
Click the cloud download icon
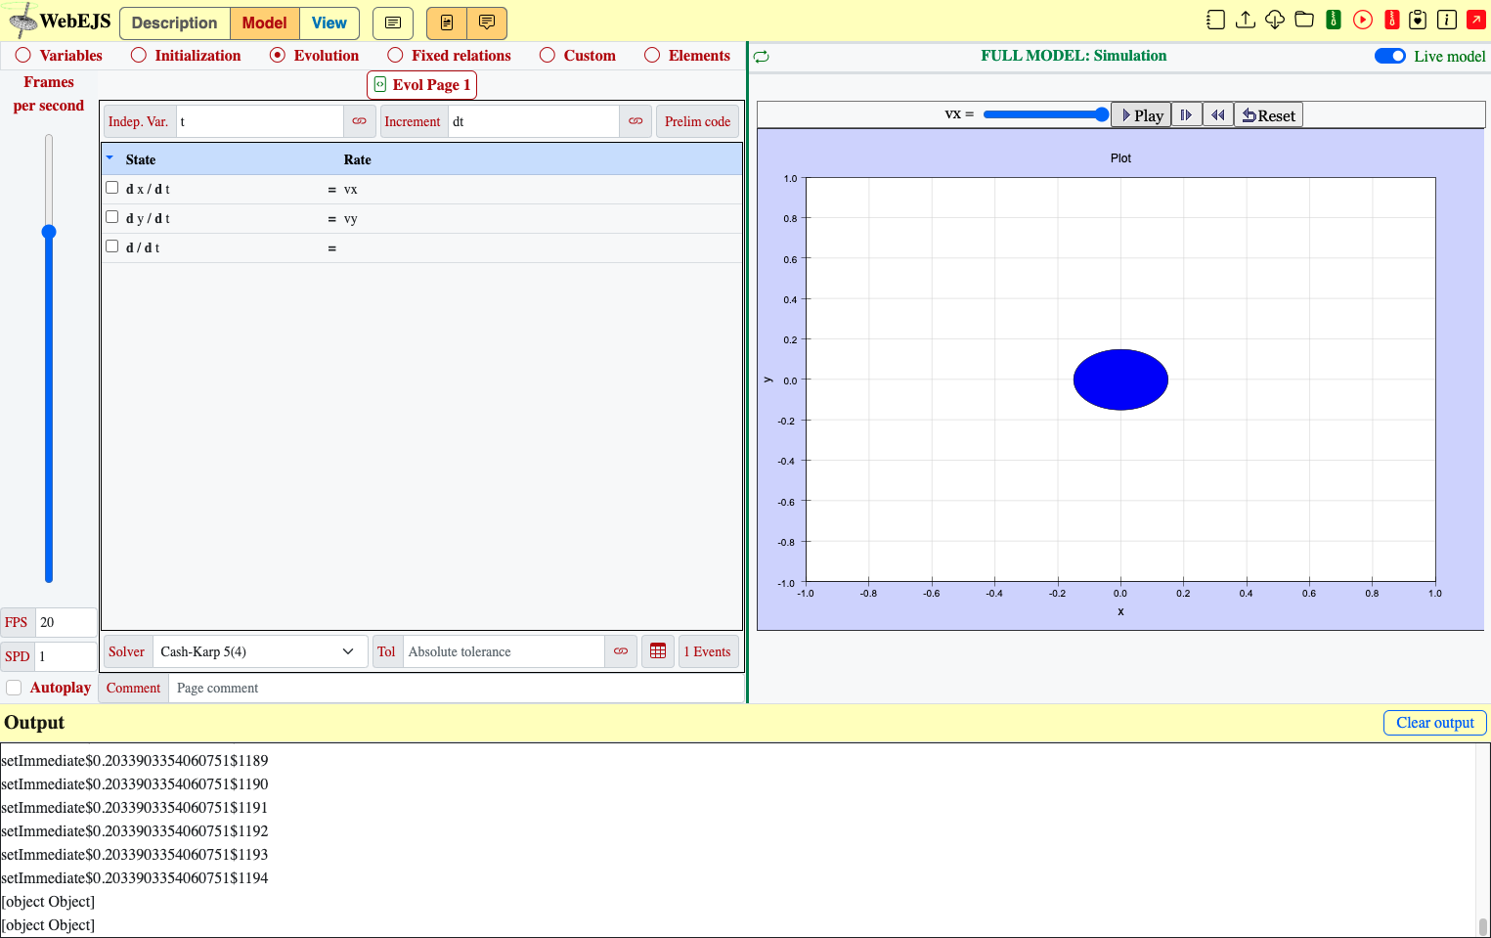coord(1275,20)
